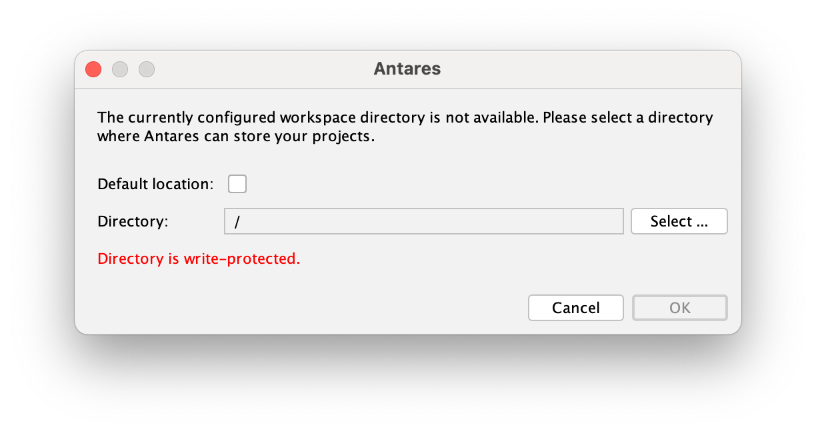
Task: Click the "Default location:" label
Action: pyautogui.click(x=155, y=184)
